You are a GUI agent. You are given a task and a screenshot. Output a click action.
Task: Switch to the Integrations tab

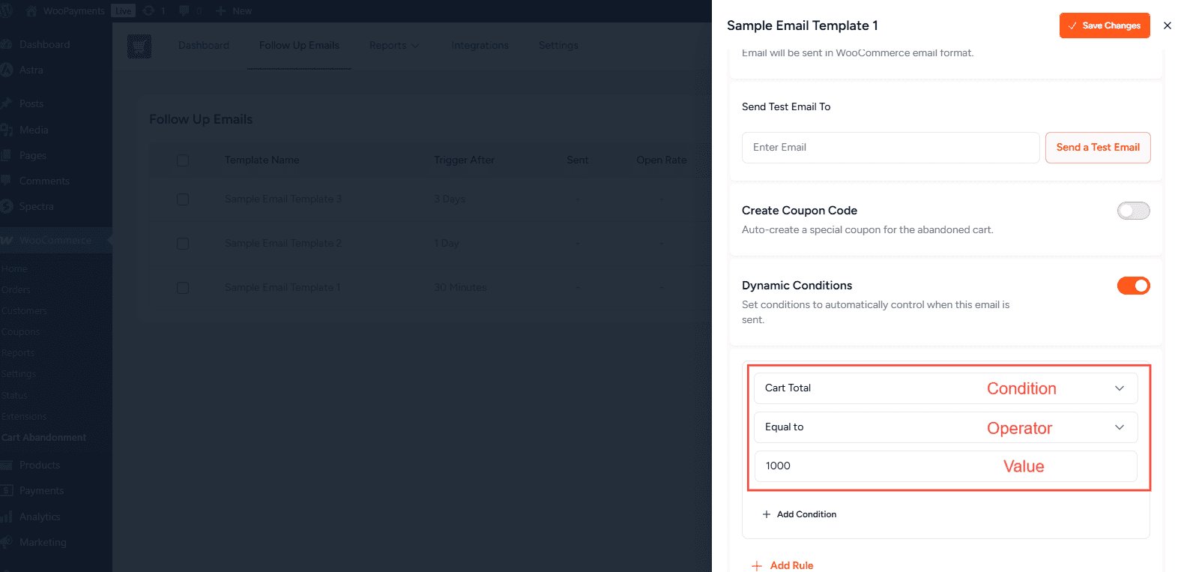point(480,46)
